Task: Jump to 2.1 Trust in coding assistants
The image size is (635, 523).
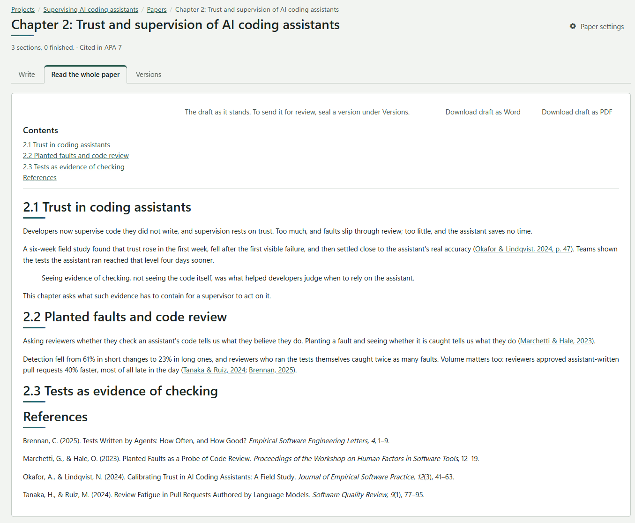Action: coord(67,145)
